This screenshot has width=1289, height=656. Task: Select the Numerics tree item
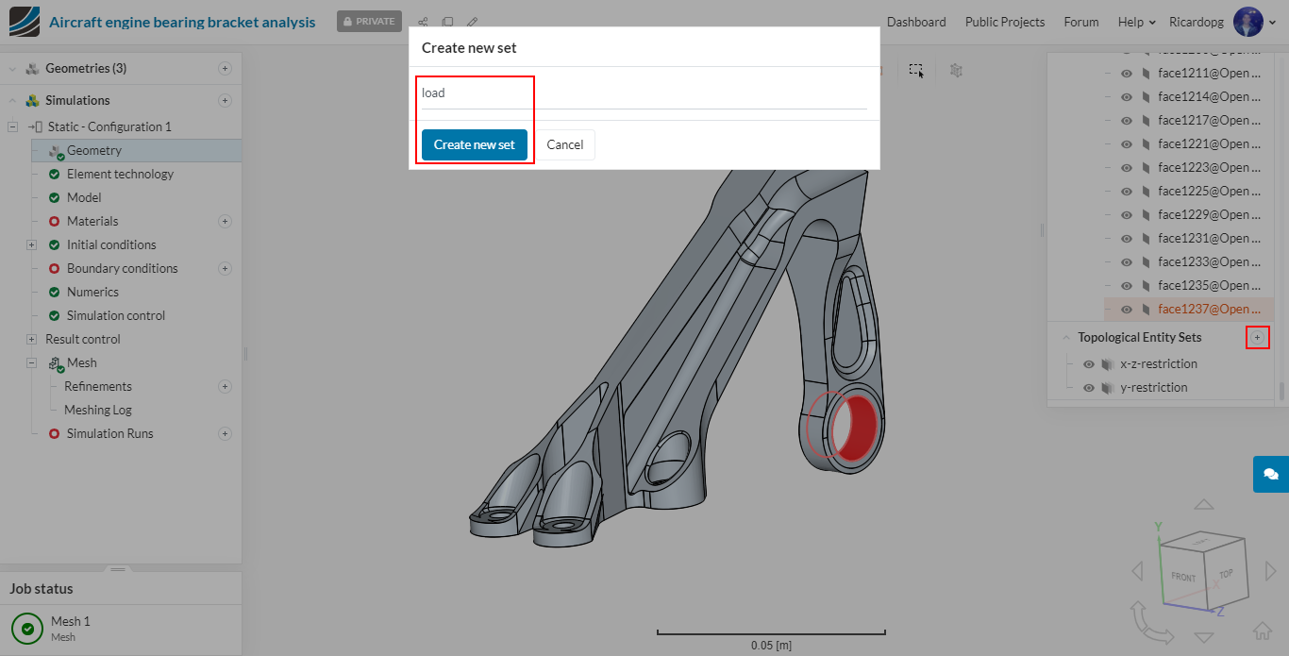92,292
